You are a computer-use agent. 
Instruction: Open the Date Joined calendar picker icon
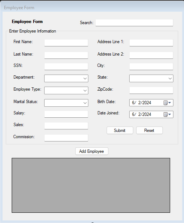click(167, 114)
